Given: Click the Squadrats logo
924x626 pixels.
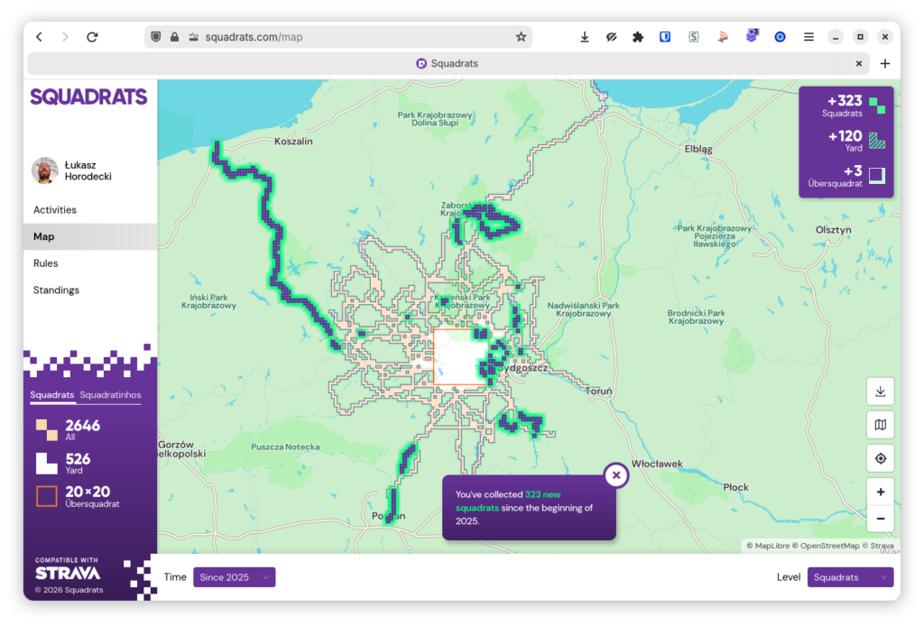Looking at the screenshot, I should pyautogui.click(x=88, y=97).
